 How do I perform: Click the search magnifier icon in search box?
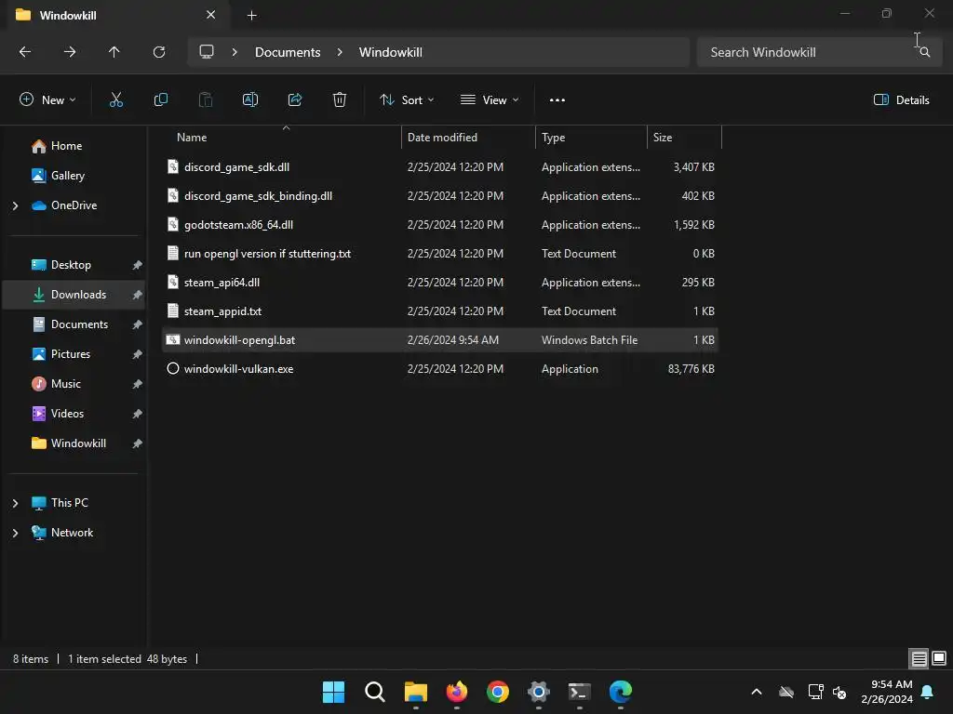[x=925, y=52]
